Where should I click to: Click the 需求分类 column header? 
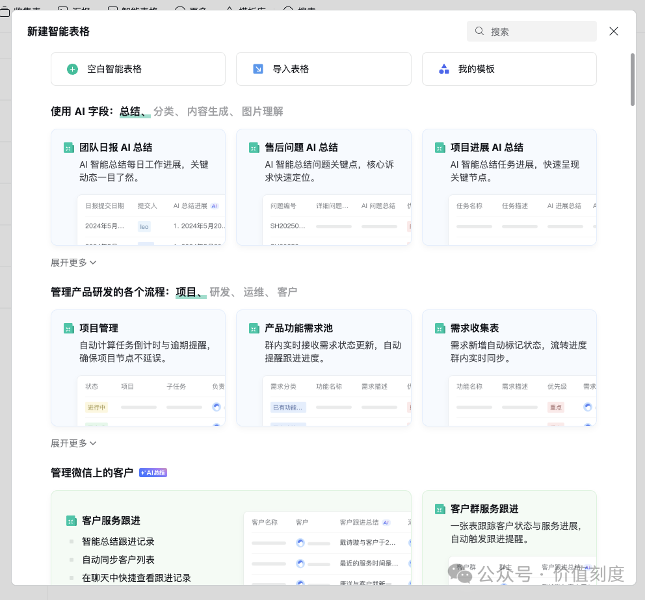(283, 387)
